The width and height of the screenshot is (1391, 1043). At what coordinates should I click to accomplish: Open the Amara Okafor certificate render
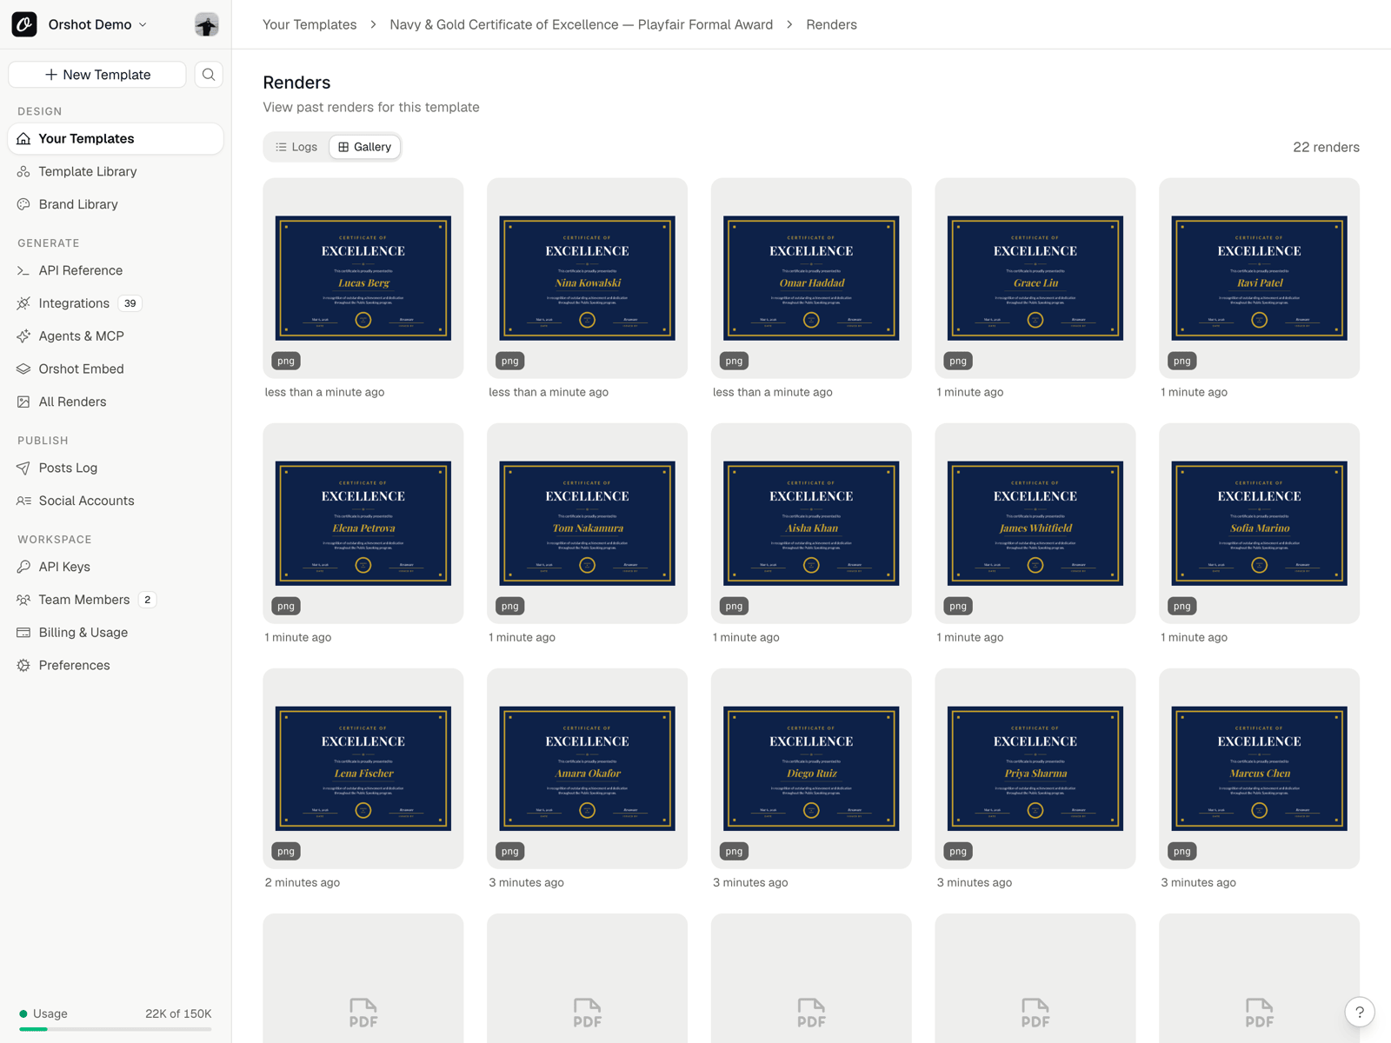pos(587,768)
